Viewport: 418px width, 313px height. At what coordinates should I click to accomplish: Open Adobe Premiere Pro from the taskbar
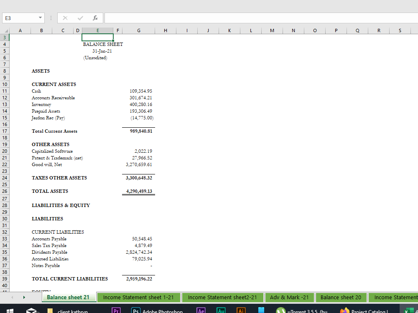coord(116,310)
